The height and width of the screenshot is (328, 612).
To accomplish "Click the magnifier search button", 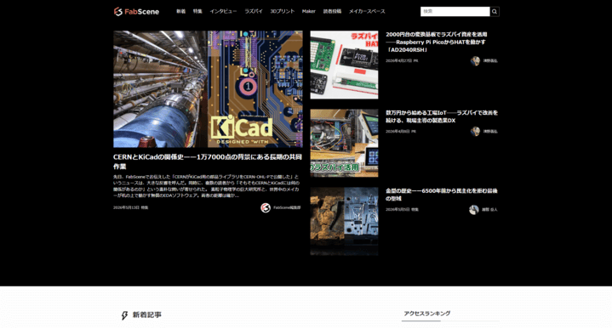I will (495, 12).
